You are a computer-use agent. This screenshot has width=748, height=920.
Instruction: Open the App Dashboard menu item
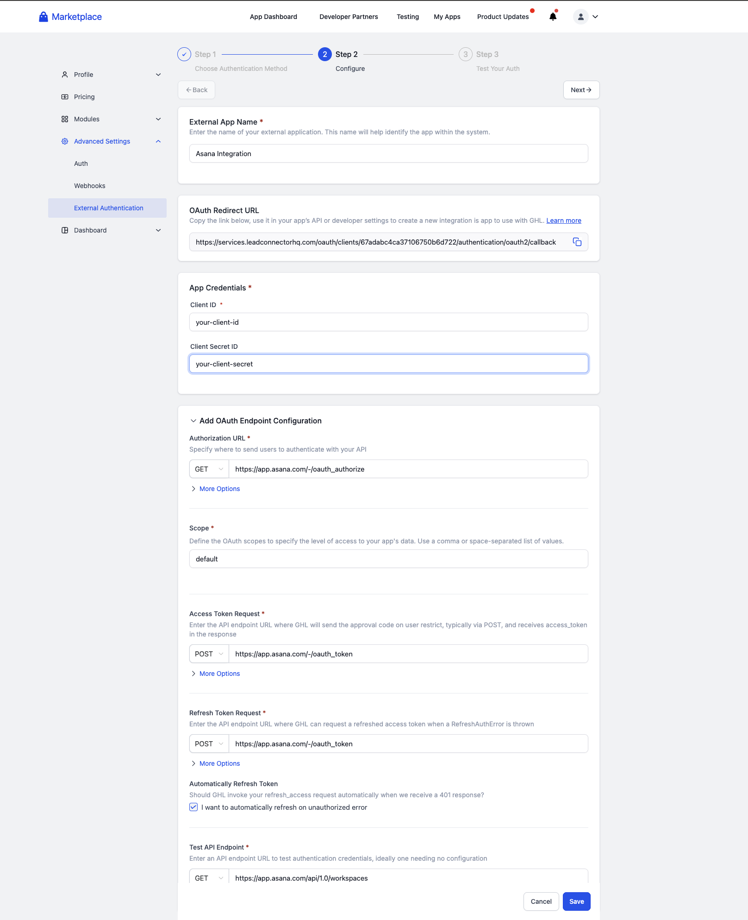click(x=274, y=17)
